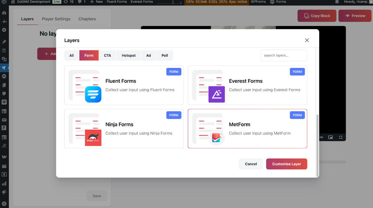Open GoDAM from the highlighted sidebar icon
Image resolution: width=373 pixels, height=208 pixels.
point(4,68)
